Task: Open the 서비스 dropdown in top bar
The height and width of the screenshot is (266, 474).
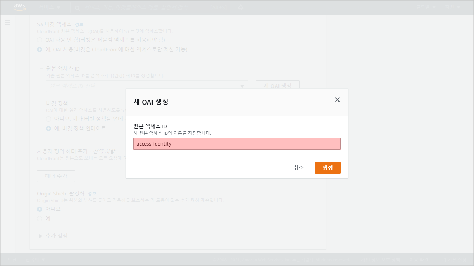Action: point(50,7)
